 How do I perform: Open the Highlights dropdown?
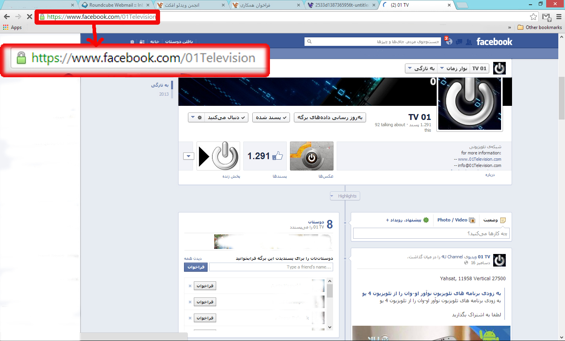tap(345, 196)
